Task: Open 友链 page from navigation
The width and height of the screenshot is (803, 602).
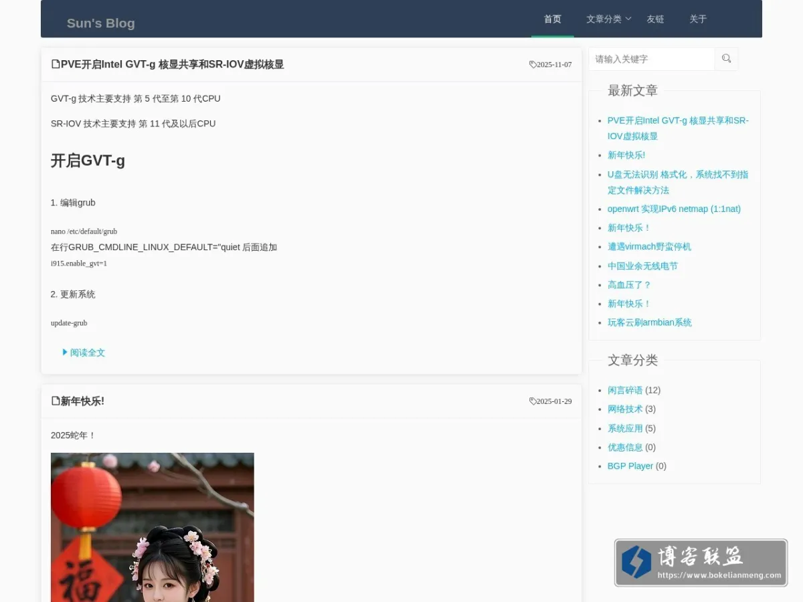Action: [x=655, y=19]
